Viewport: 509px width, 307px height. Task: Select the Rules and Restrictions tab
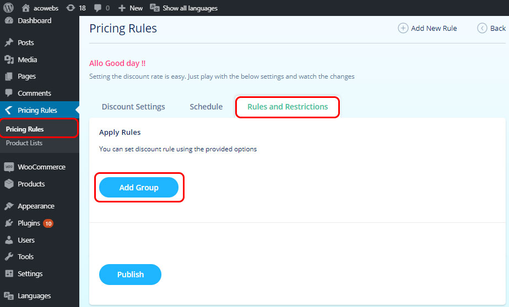coord(288,107)
